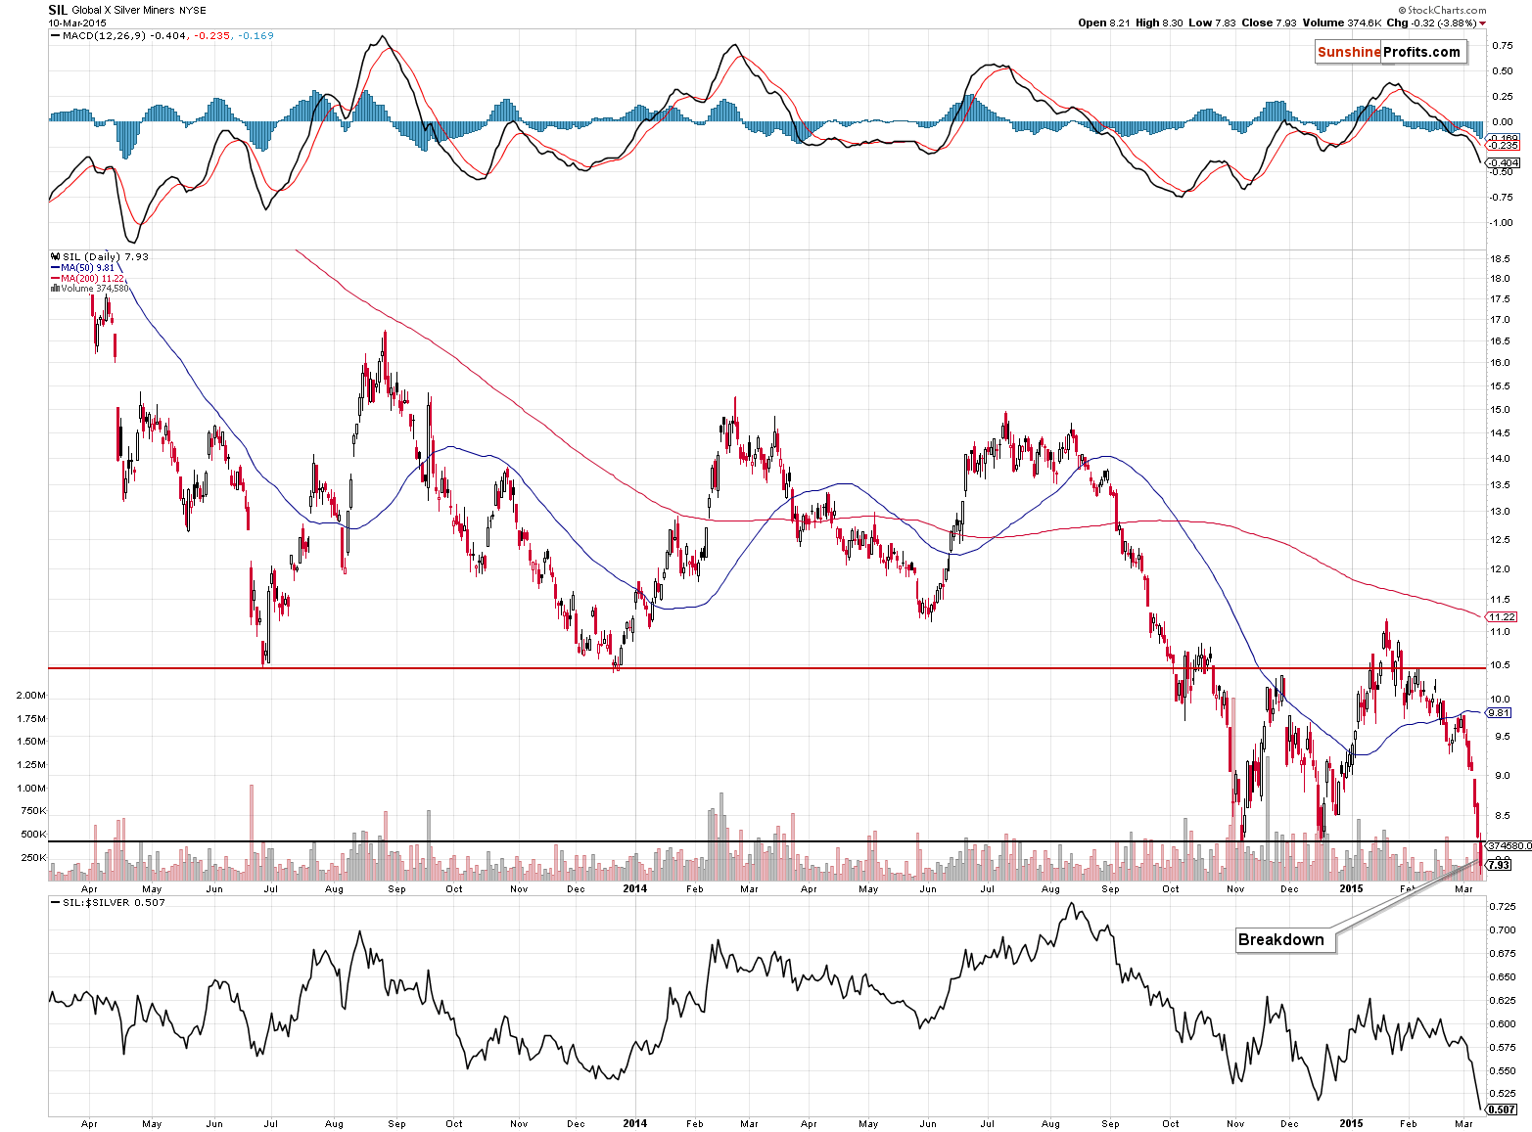Click the 2014 label on the price chart axis
The height and width of the screenshot is (1132, 1532).
tap(635, 888)
